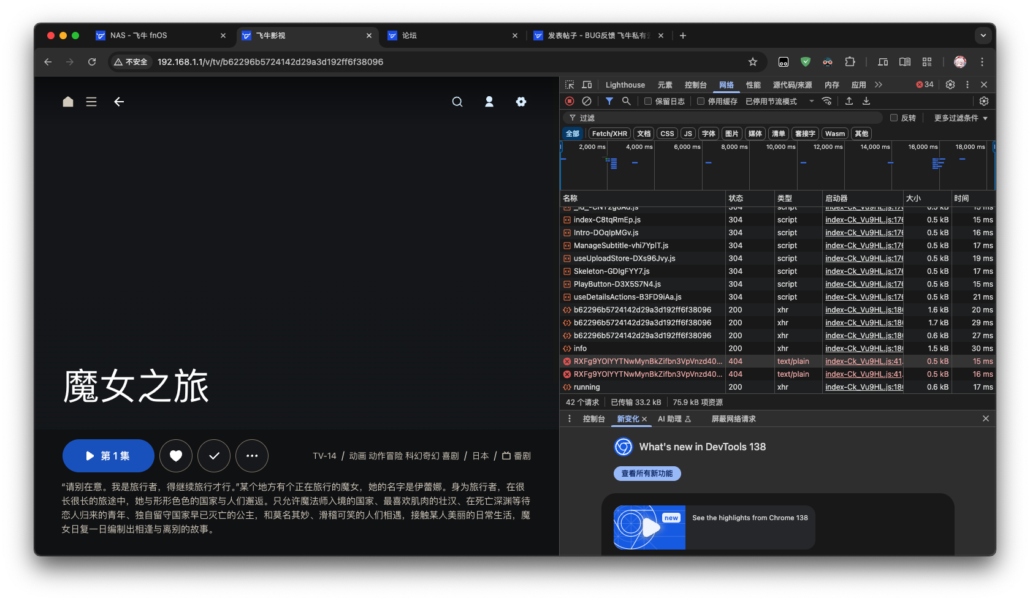Open DevTools customize three-dot menu
The image size is (1030, 601).
pyautogui.click(x=967, y=85)
